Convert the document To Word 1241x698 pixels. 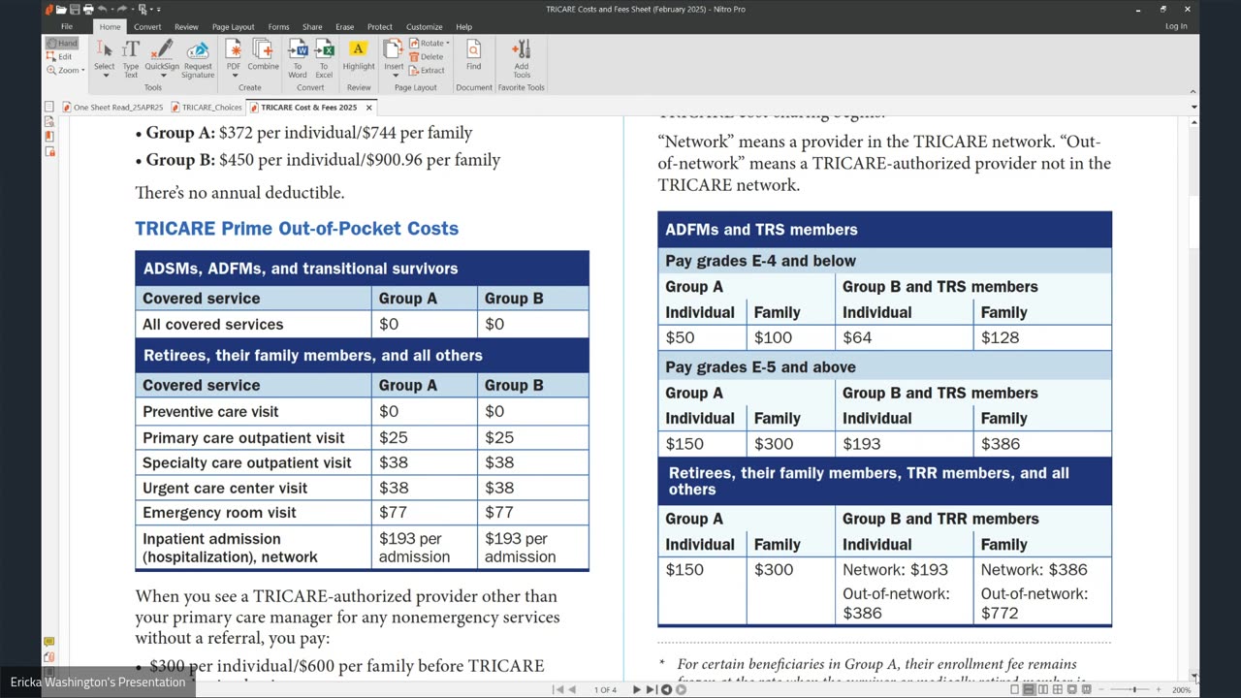[x=298, y=58]
